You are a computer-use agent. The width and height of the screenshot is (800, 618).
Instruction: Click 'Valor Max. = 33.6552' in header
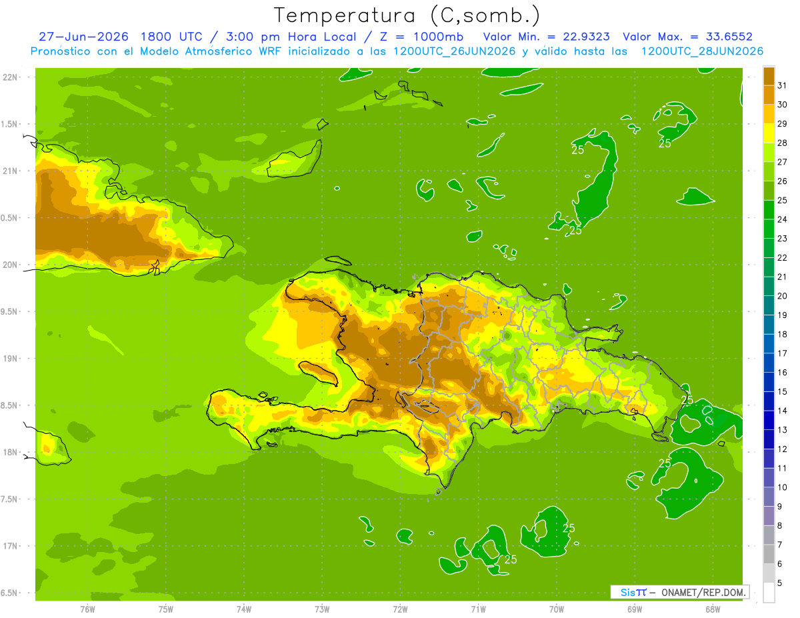coord(687,37)
